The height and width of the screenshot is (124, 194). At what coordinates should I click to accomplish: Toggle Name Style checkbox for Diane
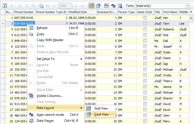145,58
